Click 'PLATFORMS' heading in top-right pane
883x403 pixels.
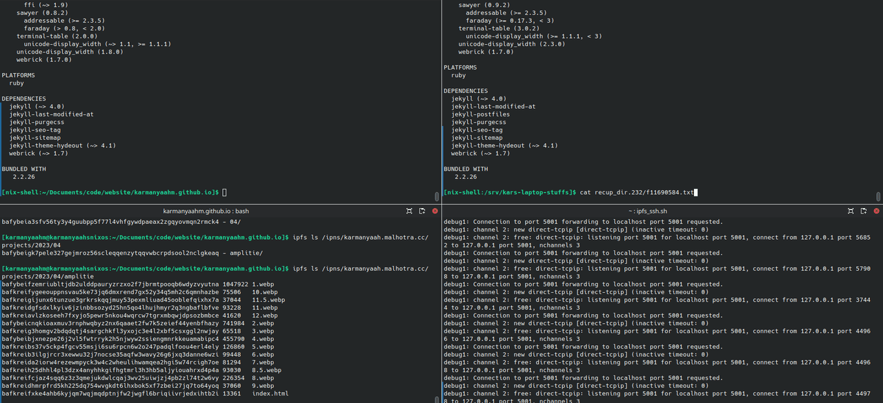click(x=460, y=68)
